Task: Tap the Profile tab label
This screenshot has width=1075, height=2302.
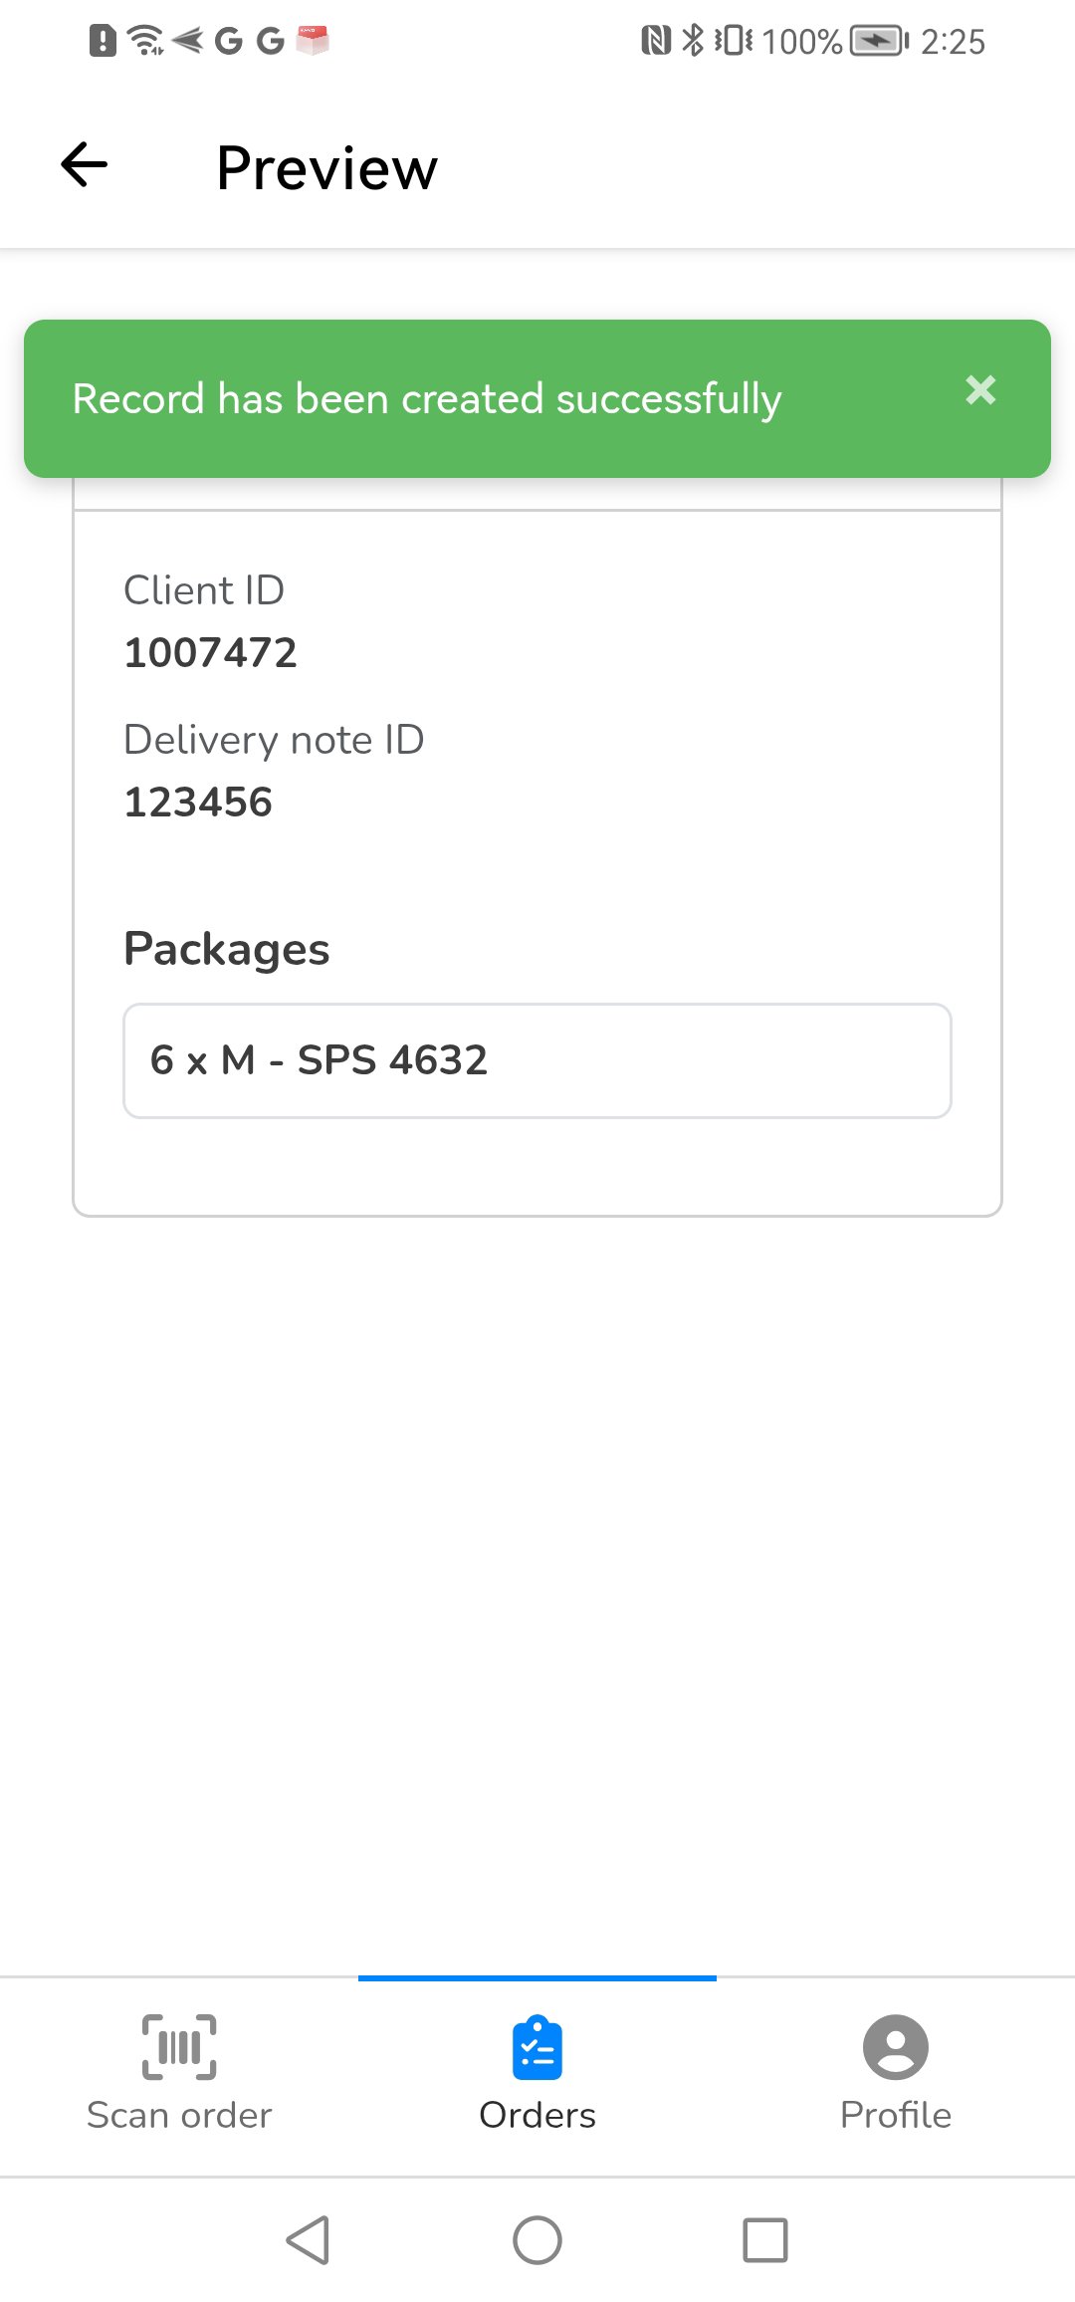Action: pyautogui.click(x=896, y=2115)
